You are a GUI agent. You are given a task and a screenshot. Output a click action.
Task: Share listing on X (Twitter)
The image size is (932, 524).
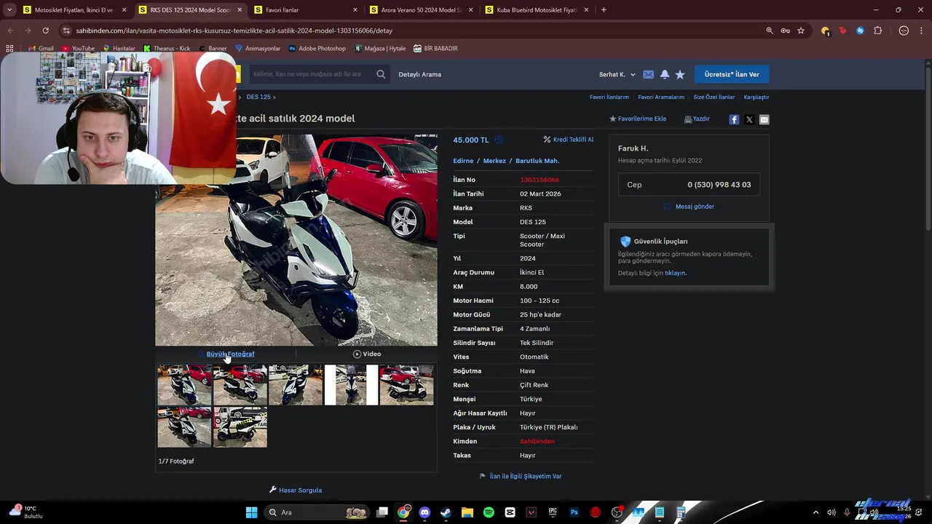pyautogui.click(x=749, y=119)
